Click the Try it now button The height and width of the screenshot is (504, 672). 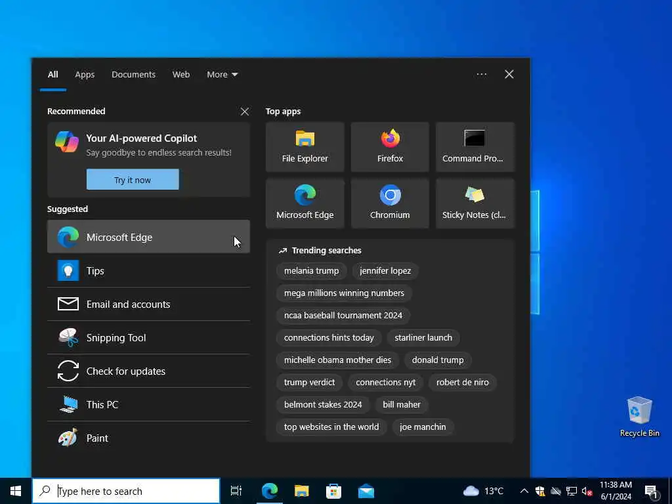tap(133, 180)
